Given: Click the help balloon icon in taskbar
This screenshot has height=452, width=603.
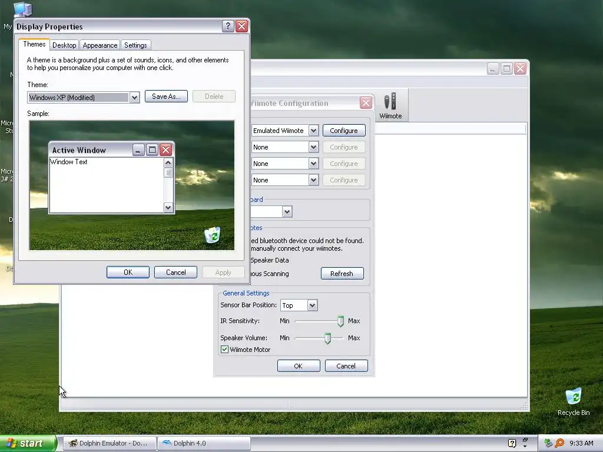Looking at the screenshot, I should (512, 443).
